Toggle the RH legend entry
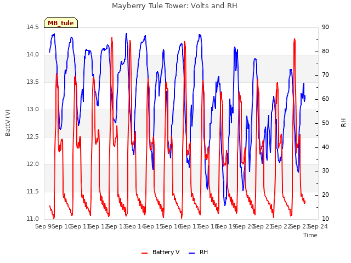Screen dimensions: 351x263 pyautogui.click(x=199, y=252)
